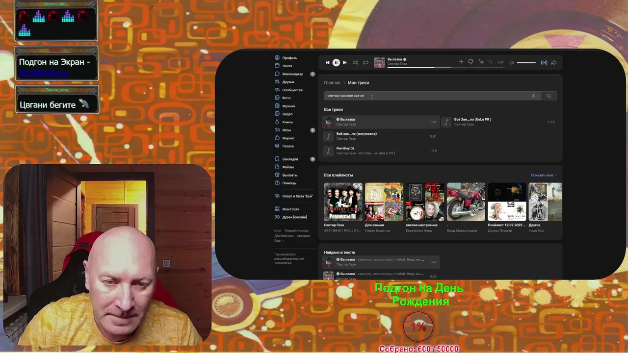Image resolution: width=628 pixels, height=353 pixels.
Task: Toggle repeat playback mode
Action: pyautogui.click(x=366, y=62)
